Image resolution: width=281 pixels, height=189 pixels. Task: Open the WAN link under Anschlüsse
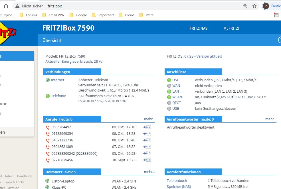176,86
